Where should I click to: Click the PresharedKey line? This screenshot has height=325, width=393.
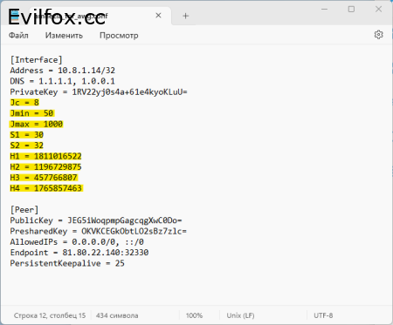99,231
